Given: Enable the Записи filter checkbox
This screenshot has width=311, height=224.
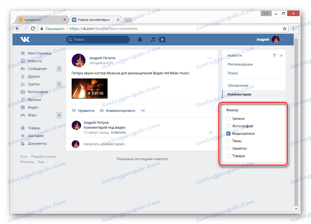Looking at the screenshot, I should click(228, 119).
